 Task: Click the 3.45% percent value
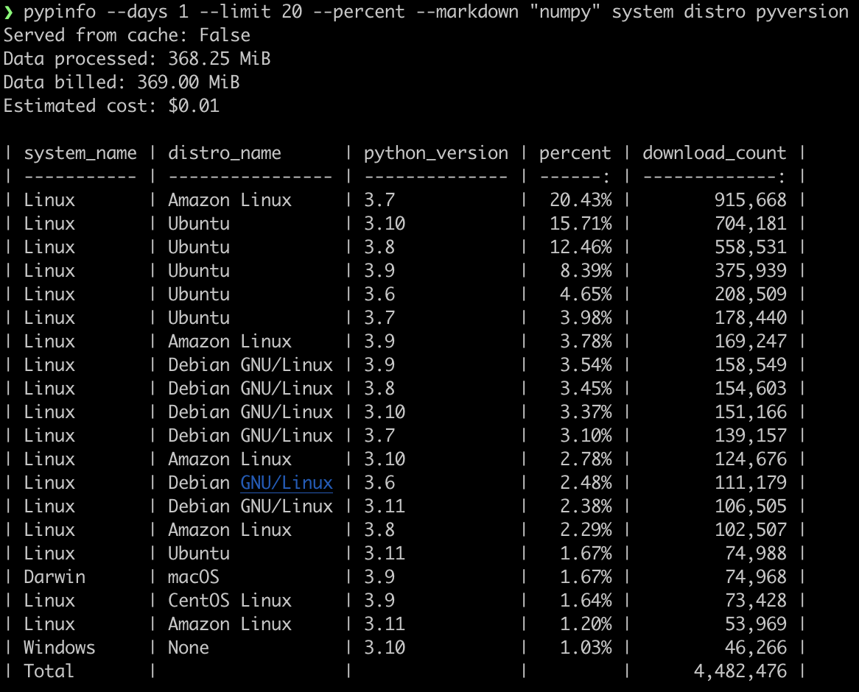586,388
